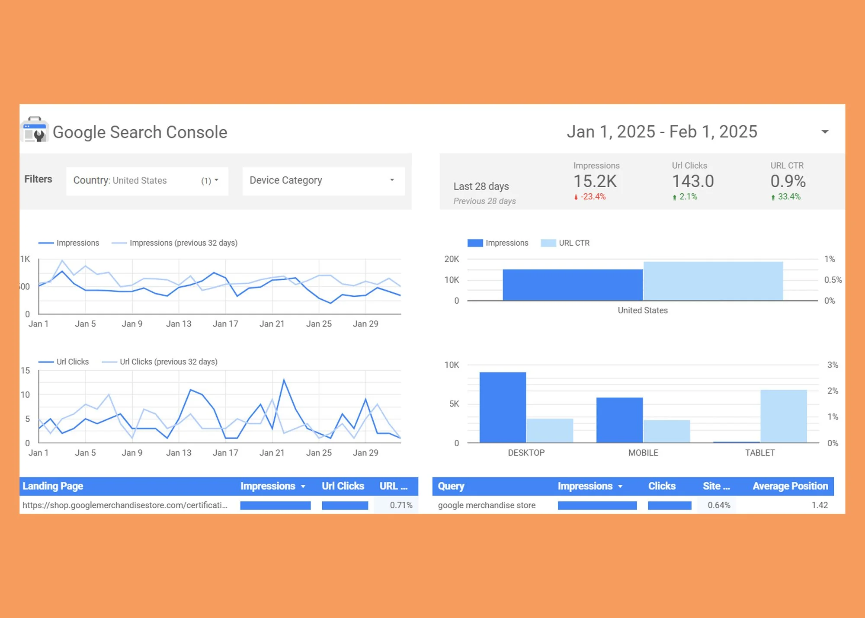
Task: Click the 1.42 average position value
Action: click(820, 505)
